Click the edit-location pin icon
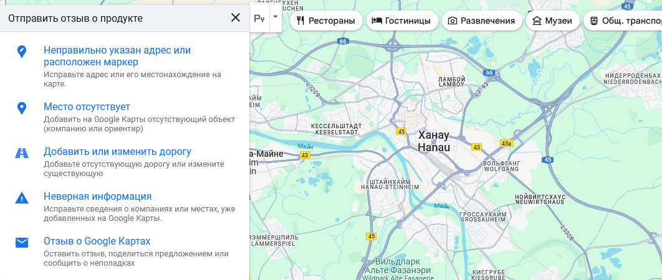 click(22, 52)
